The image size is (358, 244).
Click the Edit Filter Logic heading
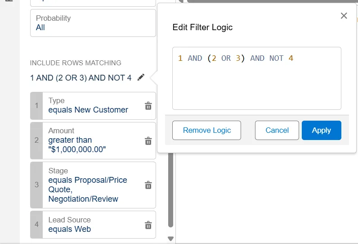click(x=202, y=27)
